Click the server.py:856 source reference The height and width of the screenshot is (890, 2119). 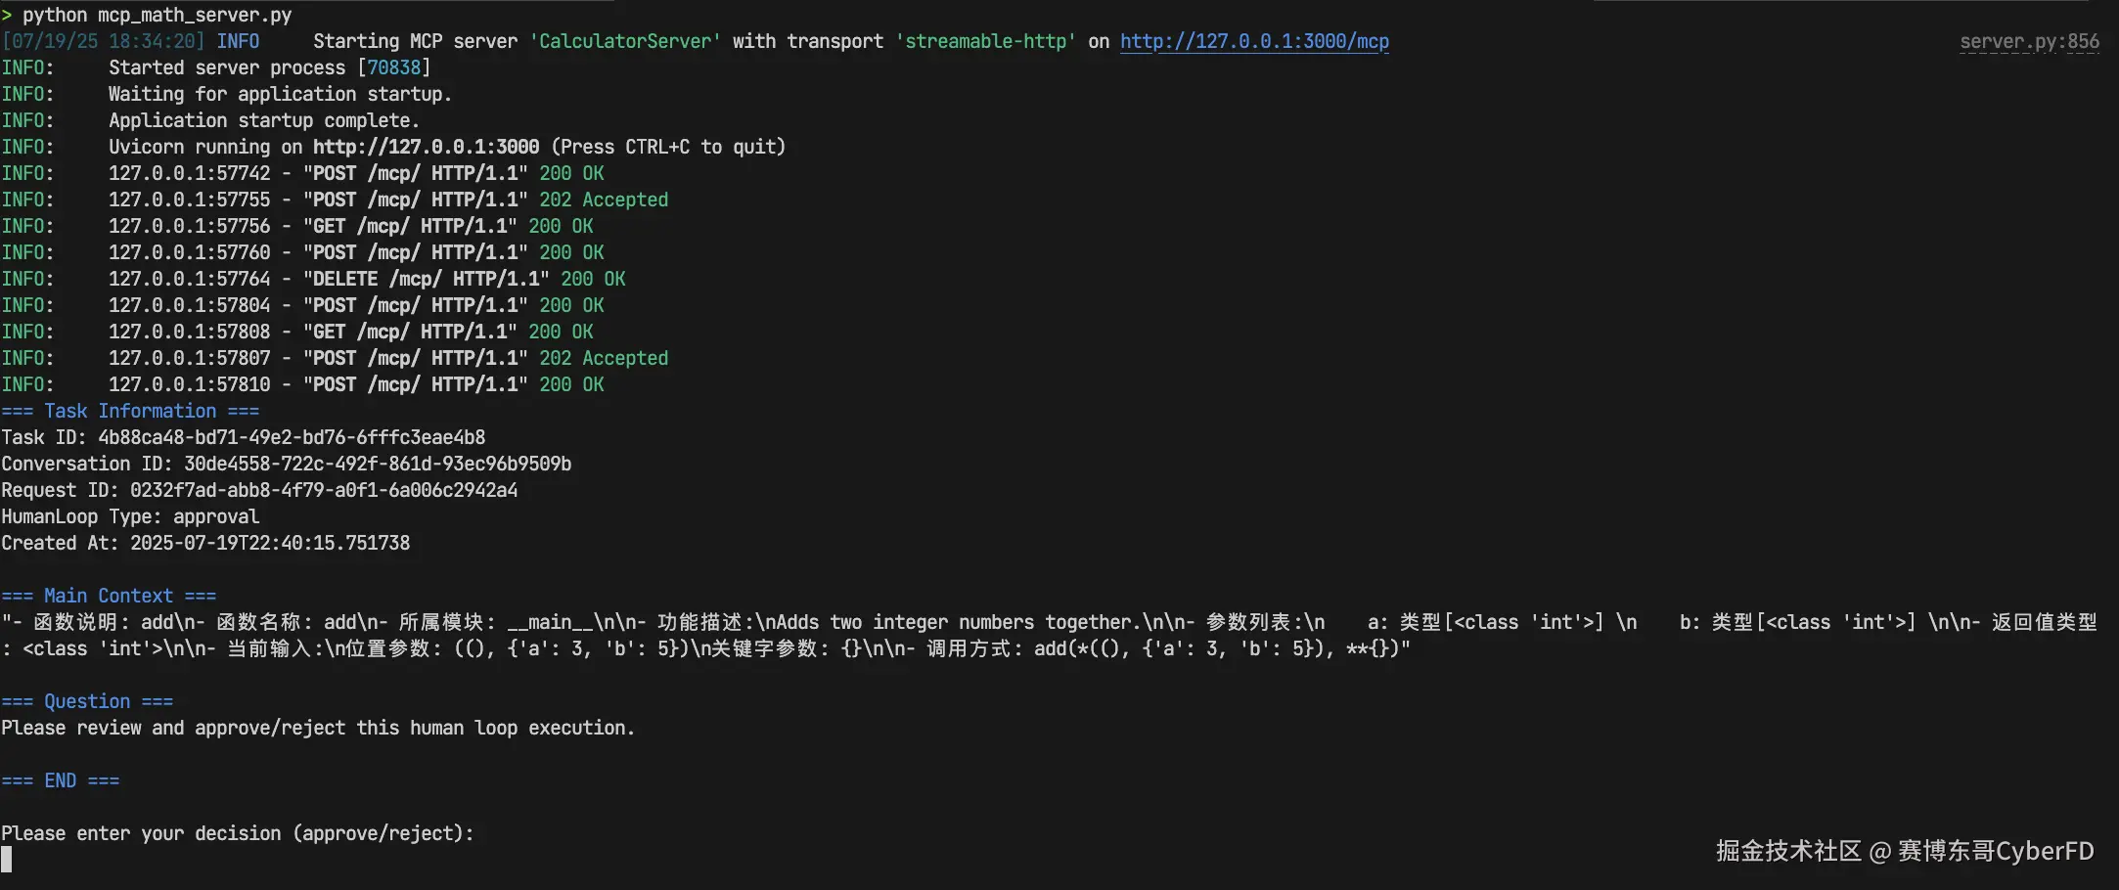click(x=2029, y=41)
